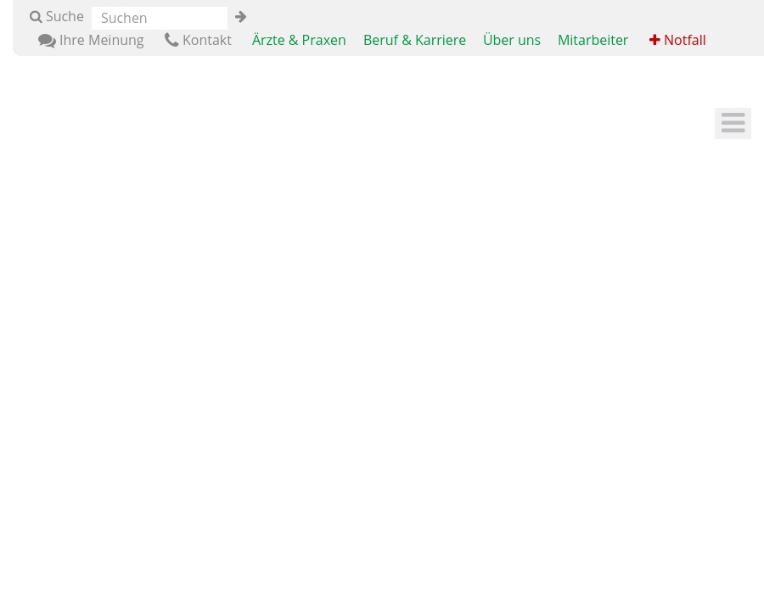Submit search with the arrow icon

click(240, 17)
